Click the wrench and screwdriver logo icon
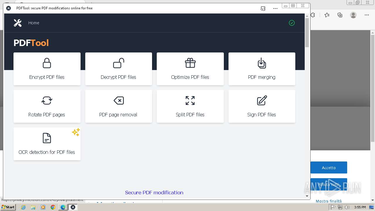Viewport: 375px width, 211px height. pyautogui.click(x=18, y=23)
